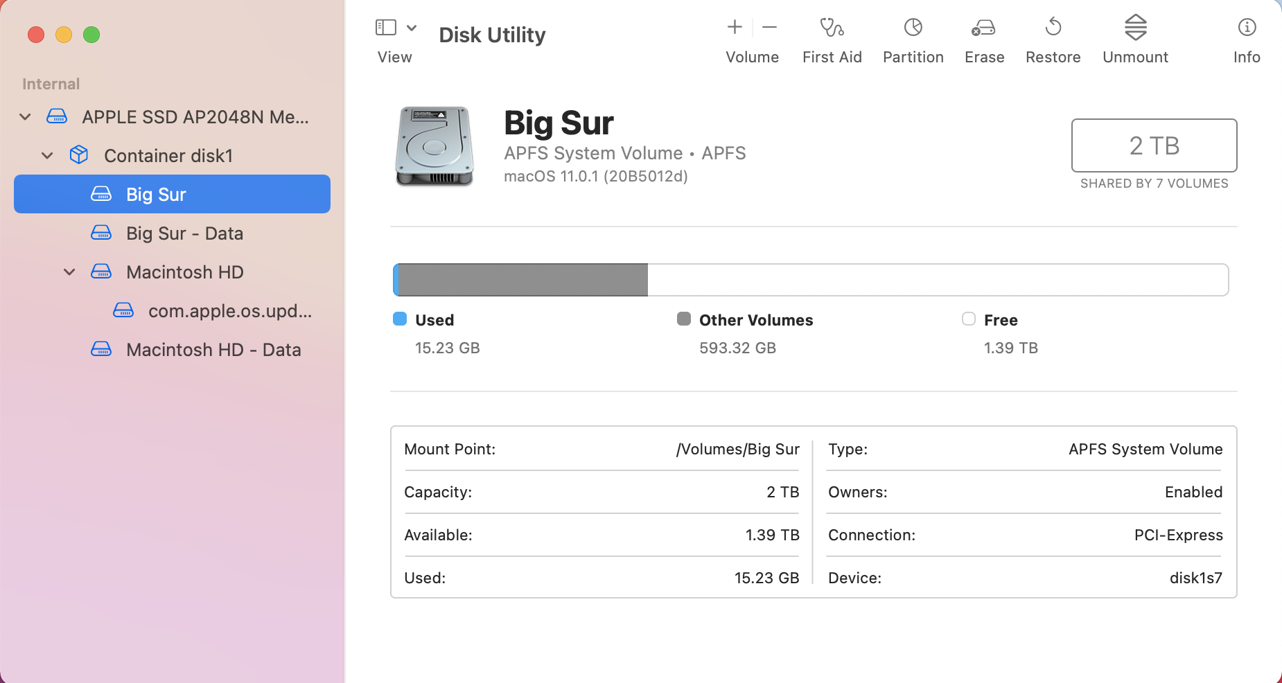Click the Restore arrow icon
Image resolution: width=1282 pixels, height=683 pixels.
tap(1053, 27)
